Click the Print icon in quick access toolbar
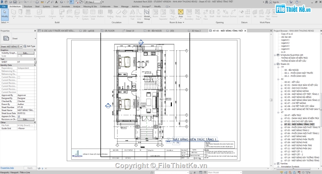The width and height of the screenshot is (322, 174). (x=37, y=2)
